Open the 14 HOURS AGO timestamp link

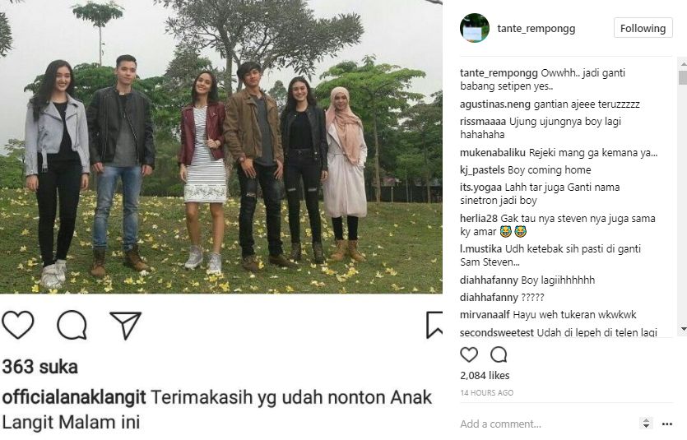tap(486, 393)
